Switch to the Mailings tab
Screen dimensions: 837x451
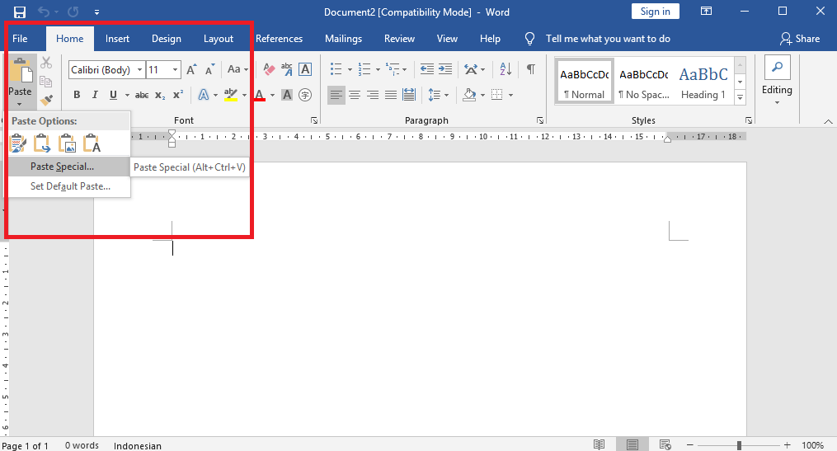(343, 39)
